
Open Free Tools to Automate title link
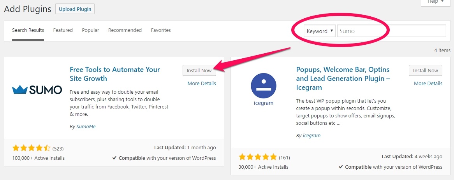(x=114, y=74)
